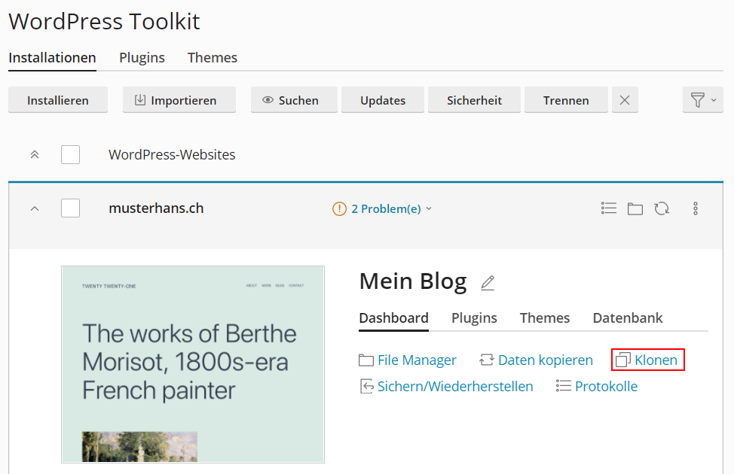Click the Installieren button
This screenshot has height=474, width=734.
coord(58,100)
